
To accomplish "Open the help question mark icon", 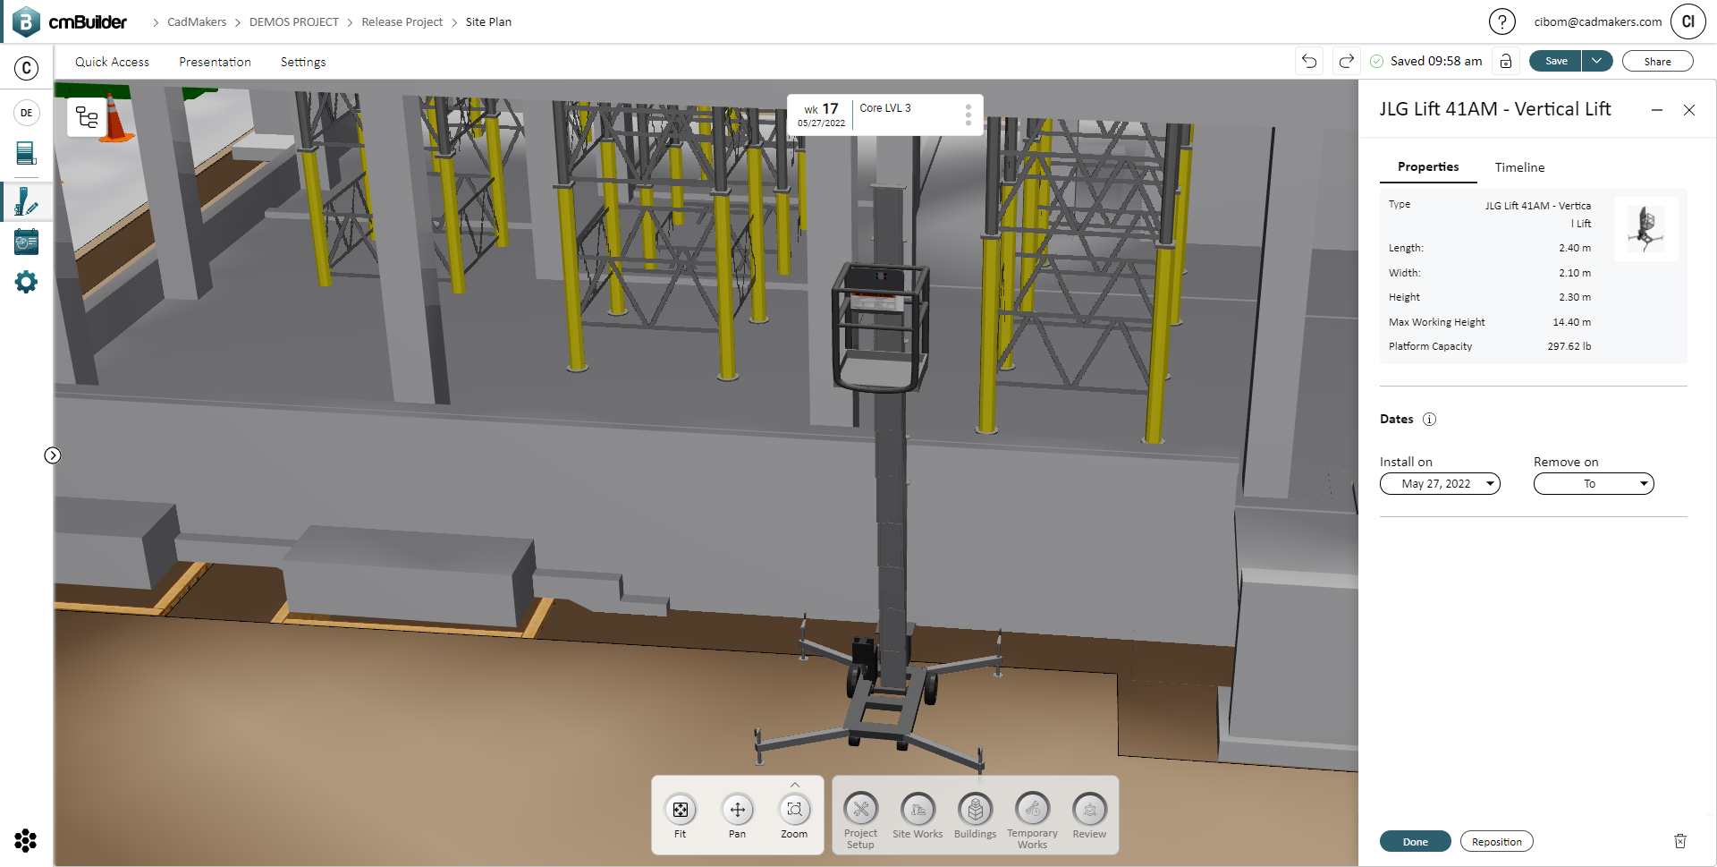I will pyautogui.click(x=1501, y=21).
